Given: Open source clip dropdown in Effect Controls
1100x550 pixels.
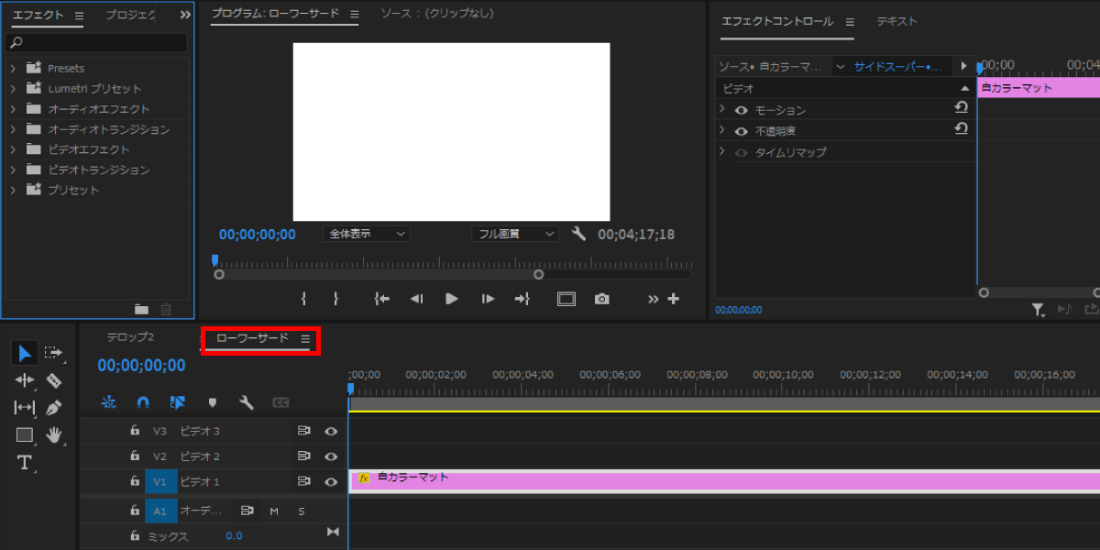Looking at the screenshot, I should click(x=841, y=67).
